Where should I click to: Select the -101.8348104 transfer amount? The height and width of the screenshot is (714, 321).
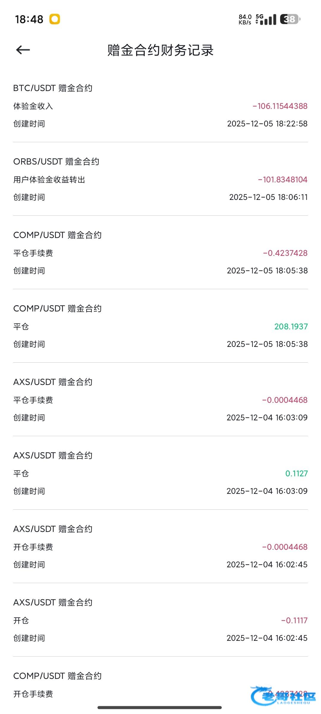(282, 180)
